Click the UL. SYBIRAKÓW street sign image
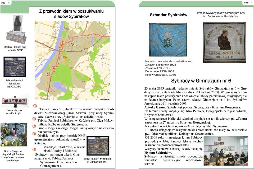 pyautogui.click(x=15, y=101)
